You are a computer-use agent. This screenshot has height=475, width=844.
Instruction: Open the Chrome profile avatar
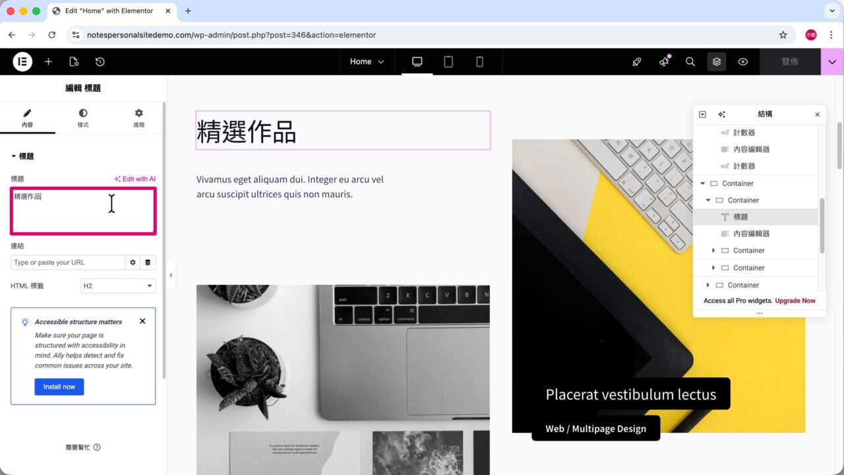(811, 35)
